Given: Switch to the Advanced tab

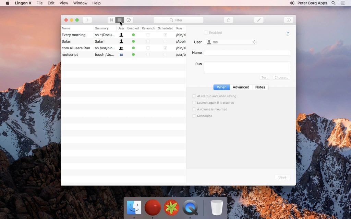Looking at the screenshot, I should click(241, 87).
